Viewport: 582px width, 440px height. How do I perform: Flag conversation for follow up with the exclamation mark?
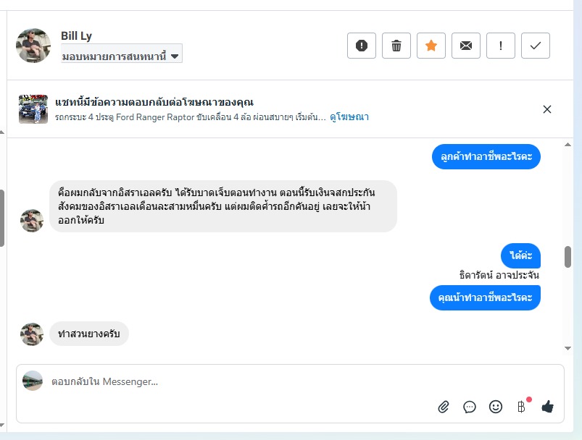[501, 46]
